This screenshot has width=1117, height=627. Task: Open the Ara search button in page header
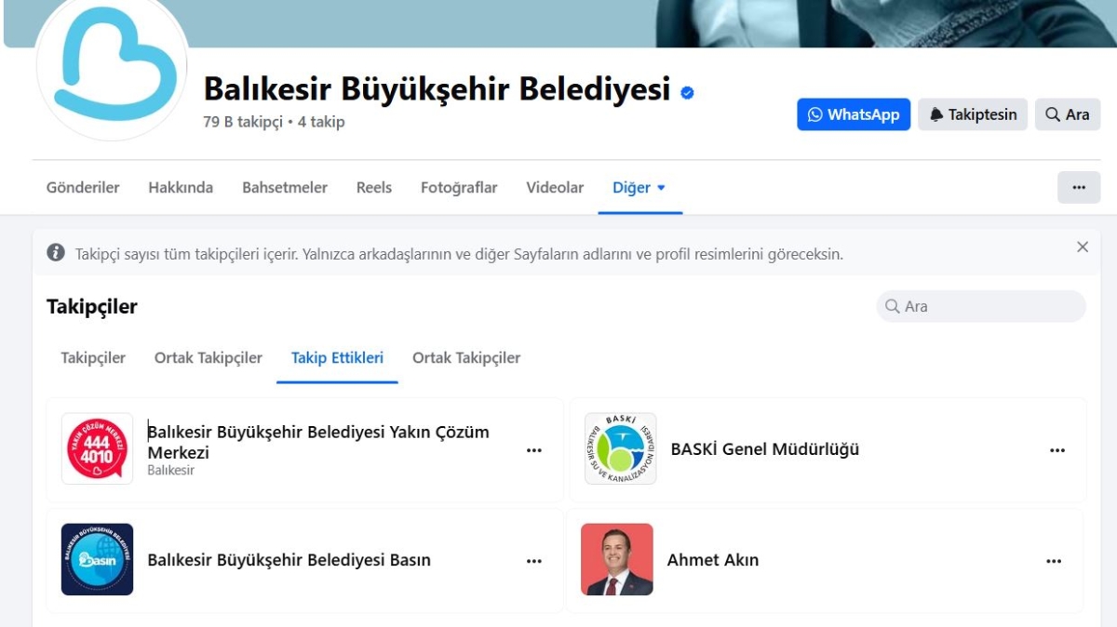(1068, 114)
